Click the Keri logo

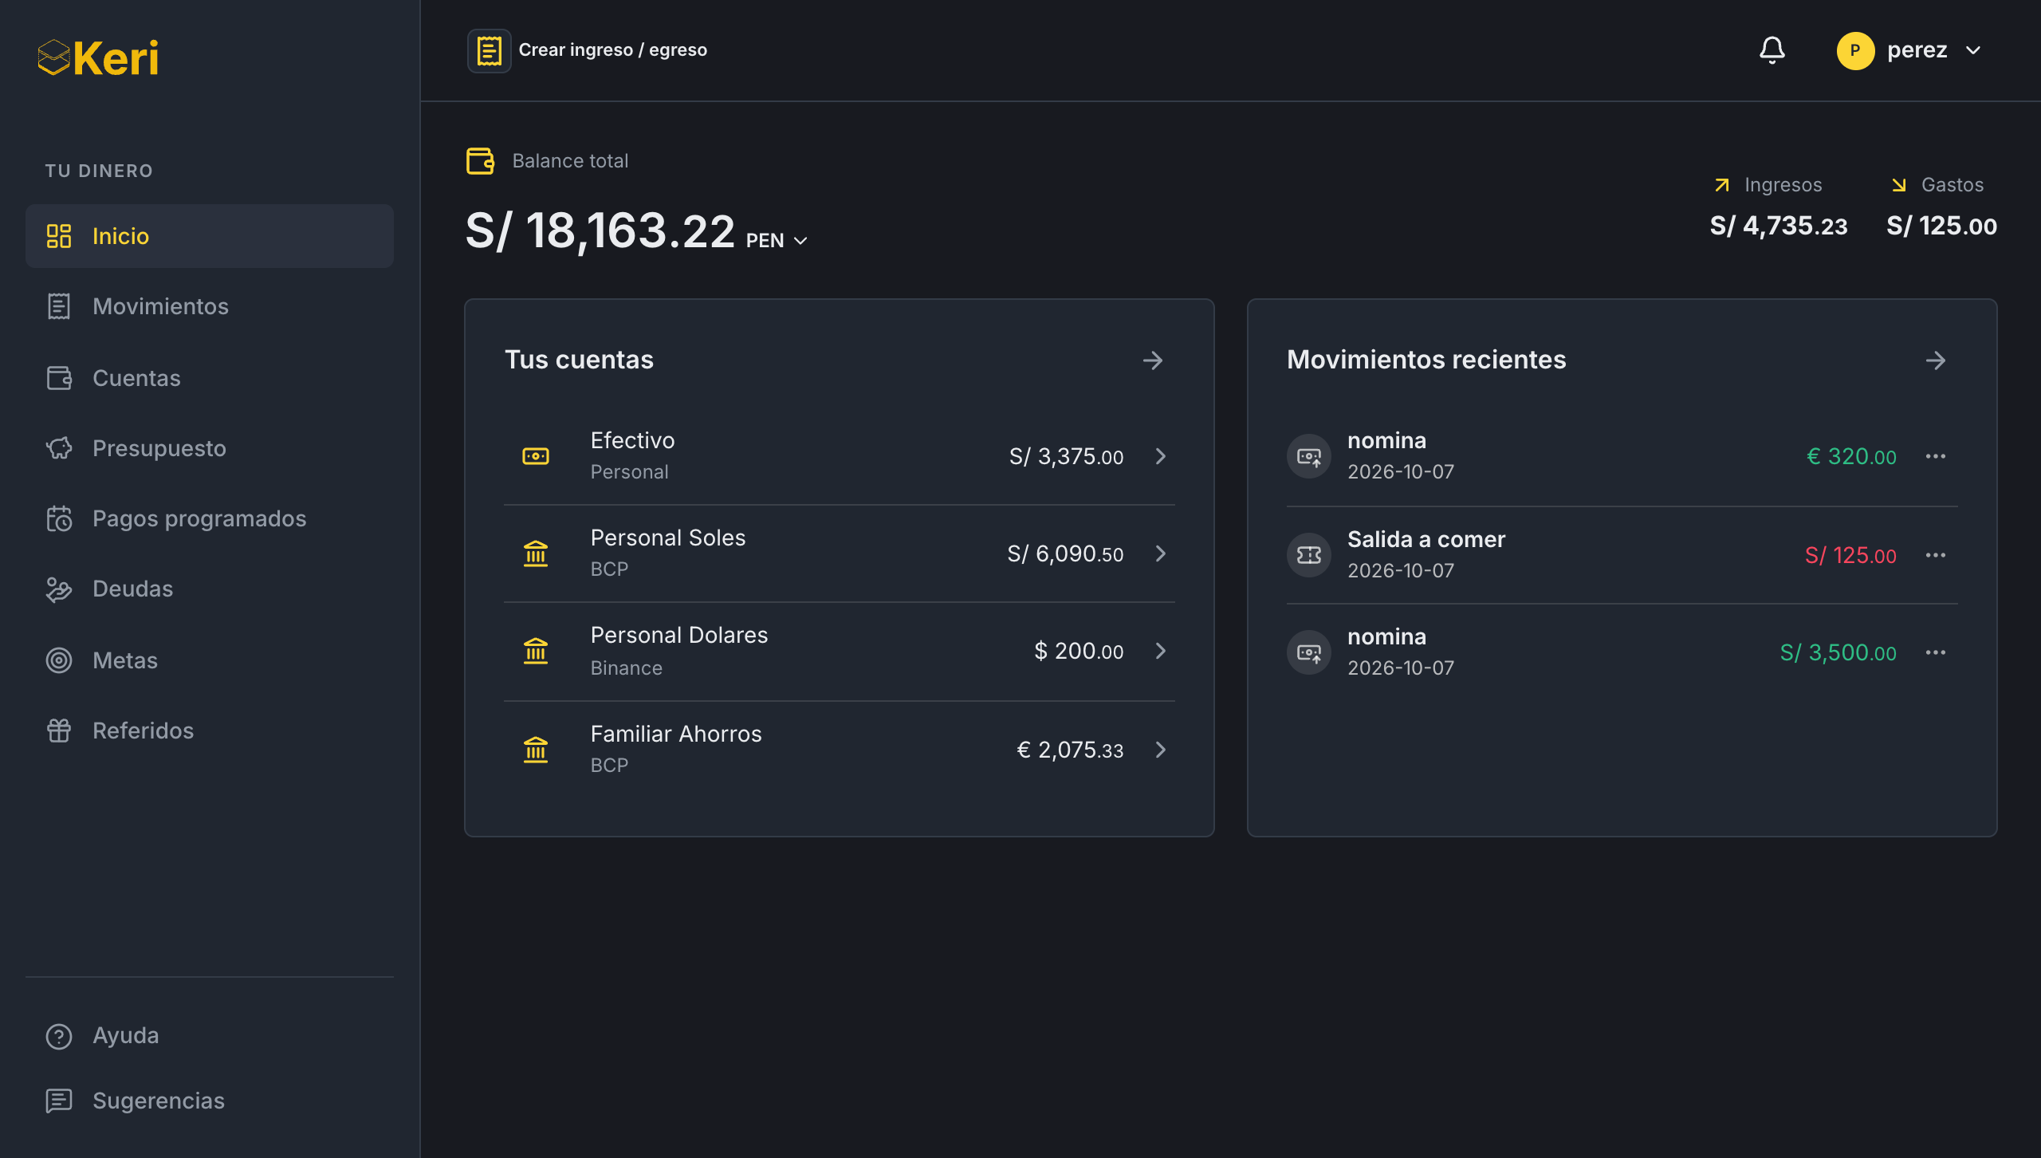click(98, 58)
